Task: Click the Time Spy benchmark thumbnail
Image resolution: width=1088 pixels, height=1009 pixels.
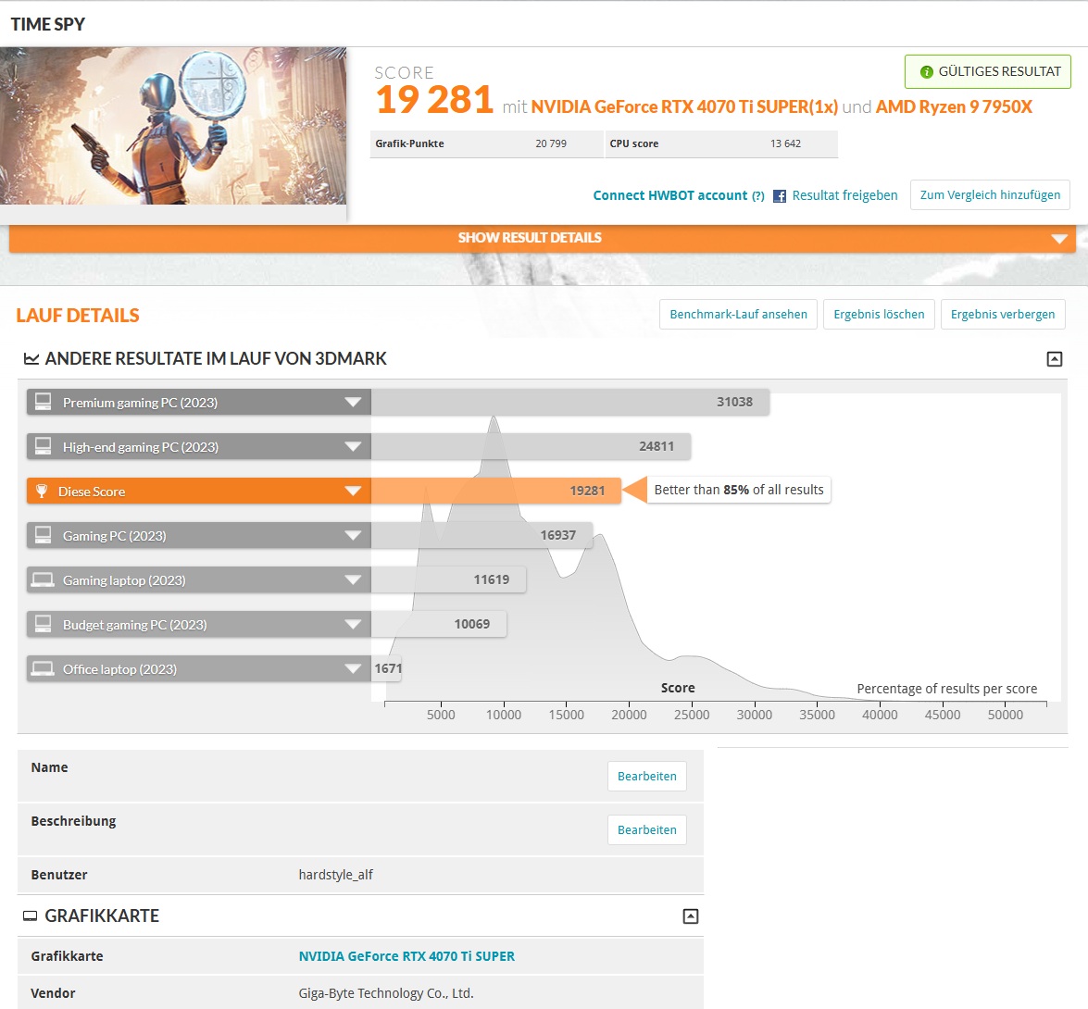Action: coord(173,127)
